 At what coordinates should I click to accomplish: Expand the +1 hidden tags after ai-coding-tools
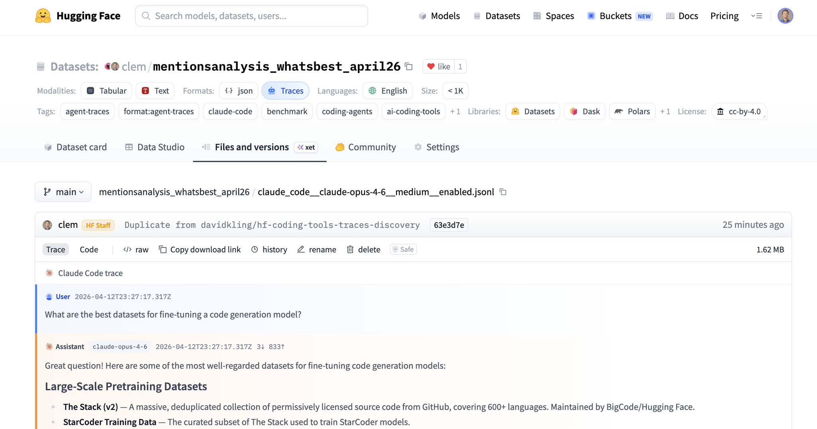pos(455,112)
